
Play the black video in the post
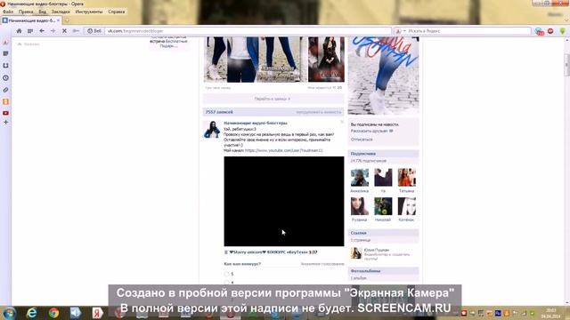[284, 202]
